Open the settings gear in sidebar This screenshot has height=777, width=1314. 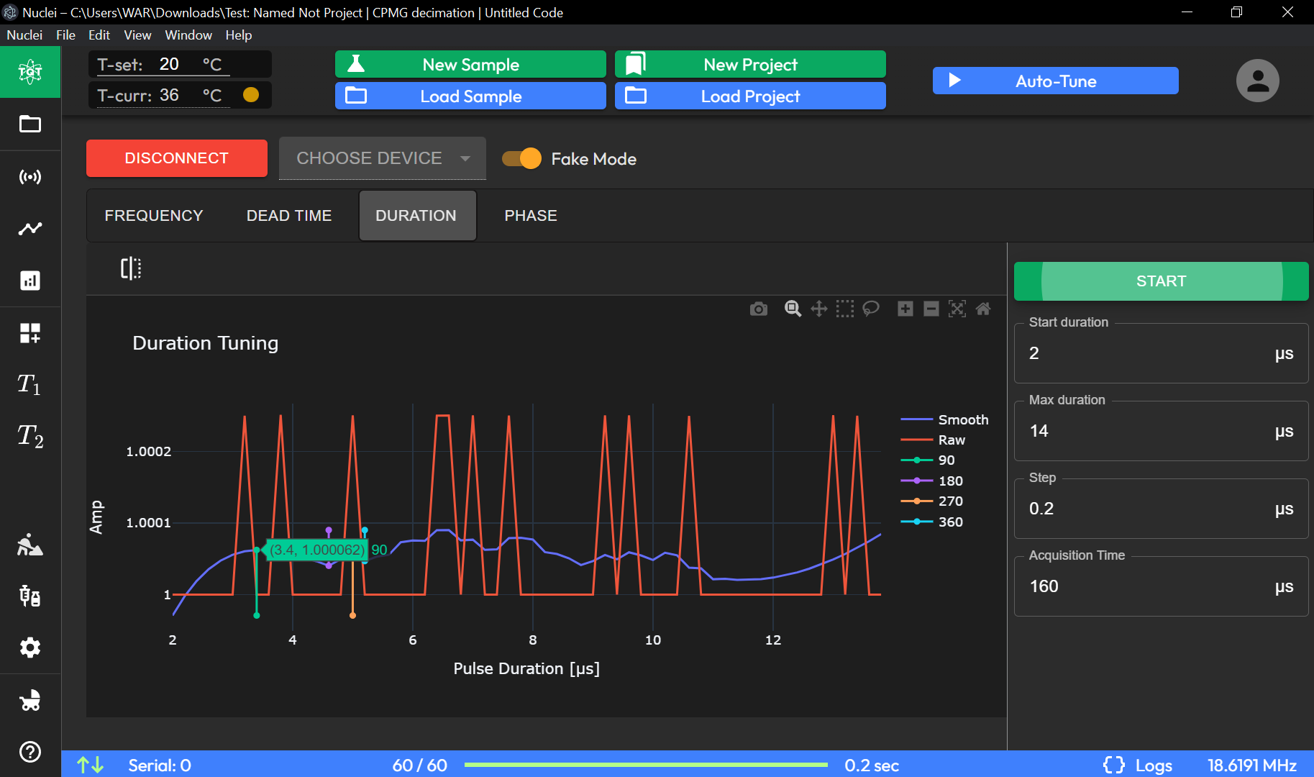pyautogui.click(x=30, y=648)
